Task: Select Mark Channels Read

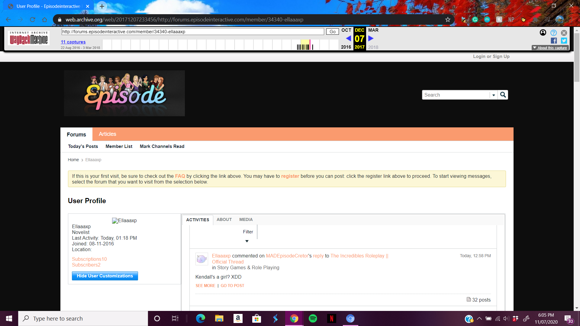Action: 162,146
